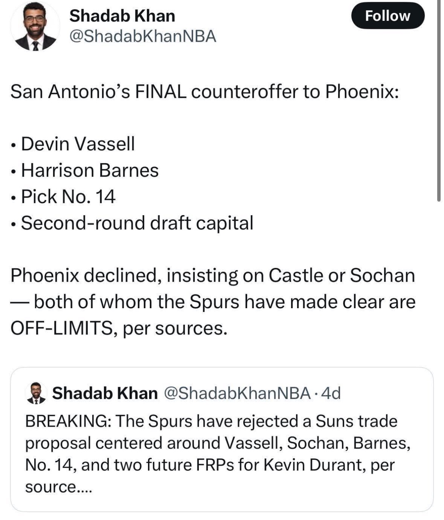Click the @ShadabKhanNBA handle under the top name
The width and height of the screenshot is (444, 520).
(x=143, y=36)
